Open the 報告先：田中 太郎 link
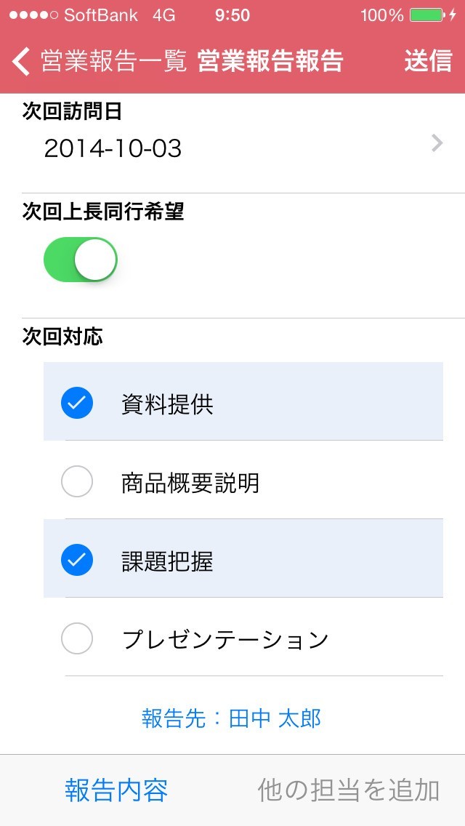The width and height of the screenshot is (465, 826). (x=232, y=718)
